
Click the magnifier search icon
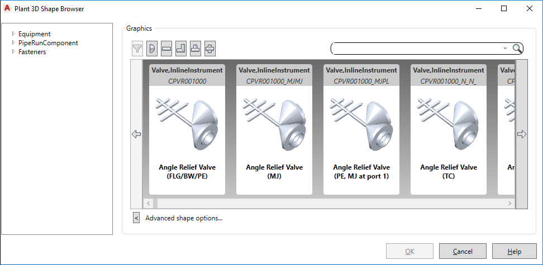tap(517, 49)
